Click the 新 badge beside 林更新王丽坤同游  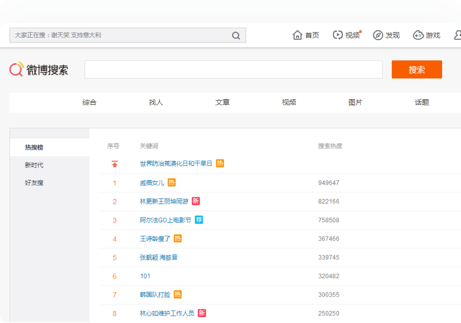tap(196, 201)
